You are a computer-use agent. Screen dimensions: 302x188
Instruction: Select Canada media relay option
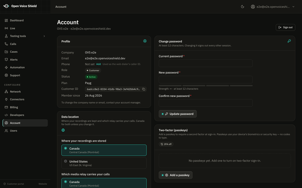[104, 183]
